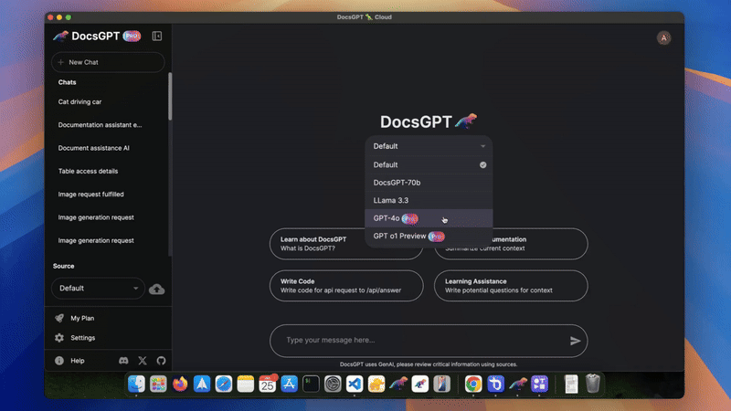The height and width of the screenshot is (411, 731).
Task: Collapse the sidebar with the panel icon
Action: pyautogui.click(x=157, y=36)
